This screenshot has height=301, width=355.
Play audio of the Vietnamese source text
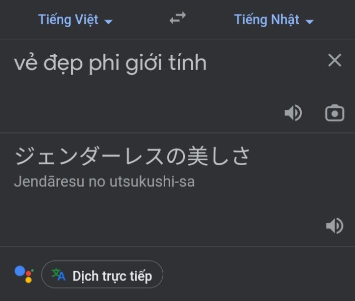pos(293,113)
